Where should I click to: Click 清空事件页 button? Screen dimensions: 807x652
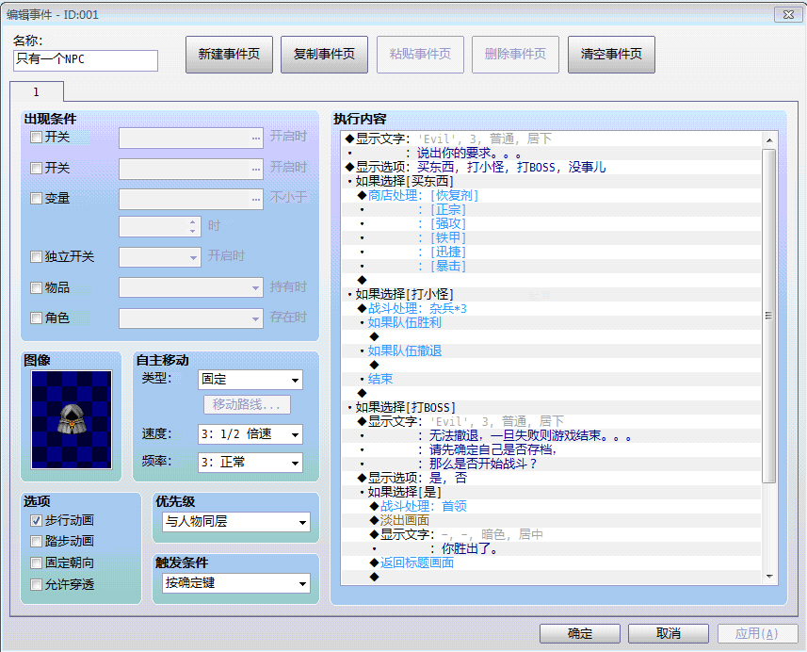click(x=611, y=54)
